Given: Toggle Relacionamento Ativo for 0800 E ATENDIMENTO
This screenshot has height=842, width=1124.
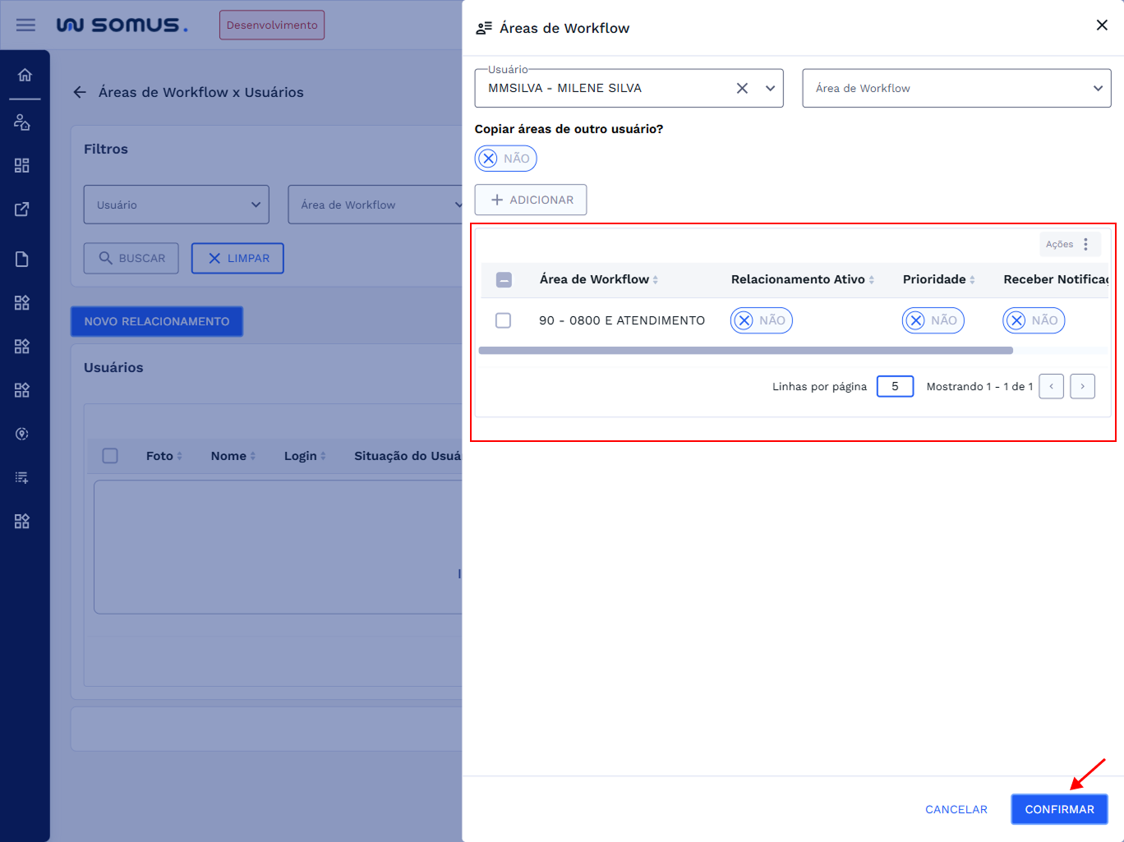Looking at the screenshot, I should coord(761,320).
